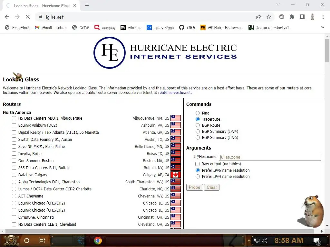The height and width of the screenshot is (247, 330).
Task: Select BGP Summary (IPv4)
Action: click(x=198, y=131)
